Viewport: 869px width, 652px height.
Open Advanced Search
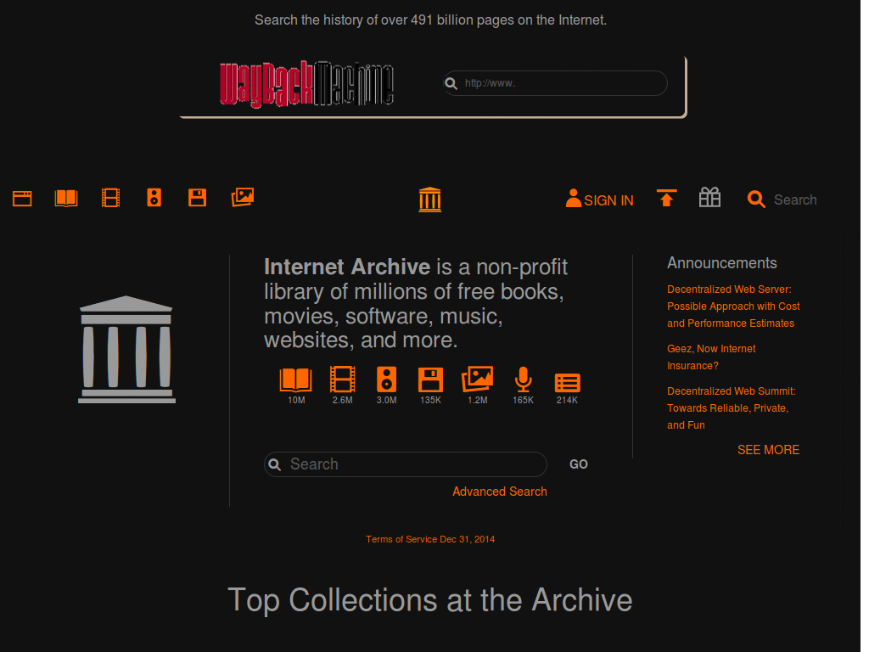pos(499,492)
